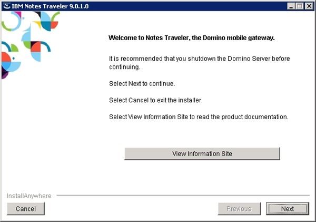Maximize the installer window
The height and width of the screenshot is (222, 316).
coord(300,5)
